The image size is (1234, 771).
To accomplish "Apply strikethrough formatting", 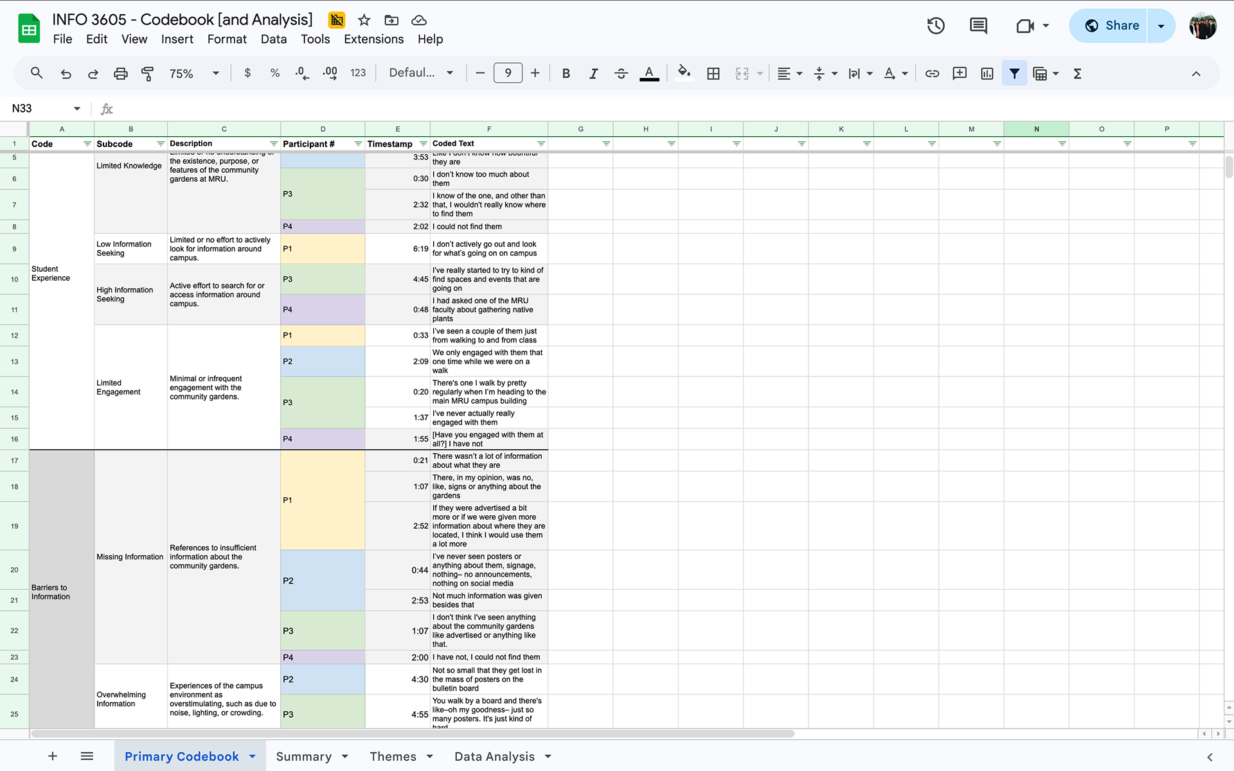I will [x=621, y=73].
